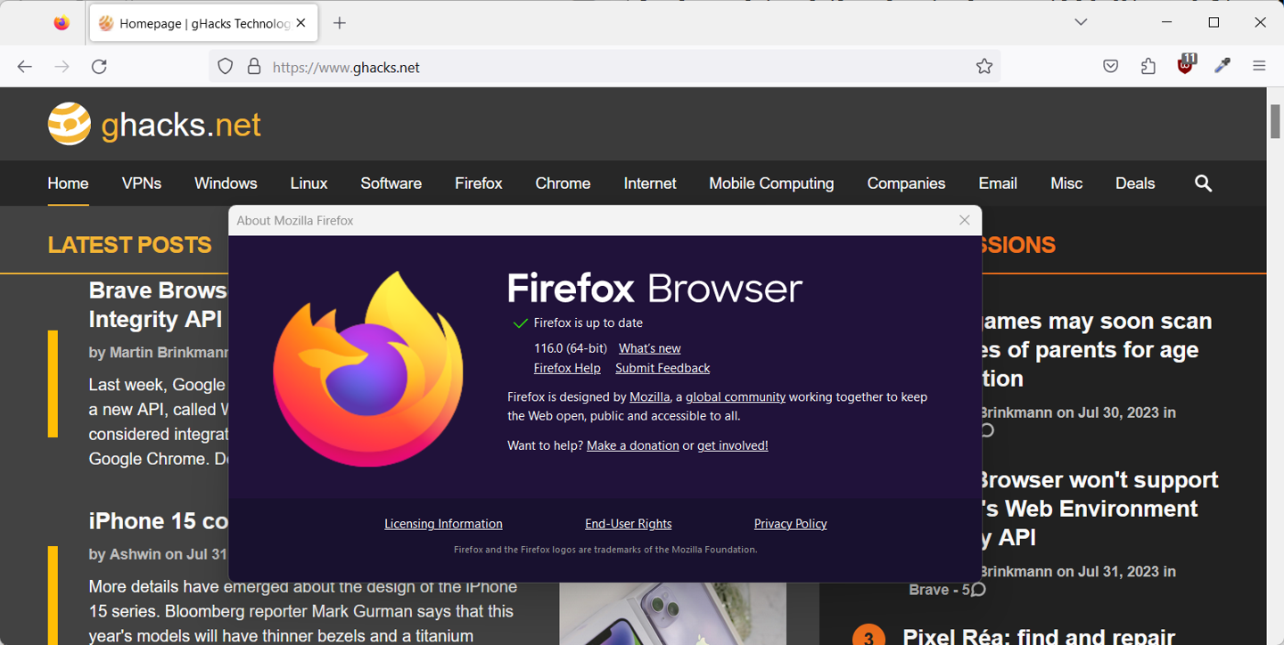Open the Home menu item

click(68, 184)
